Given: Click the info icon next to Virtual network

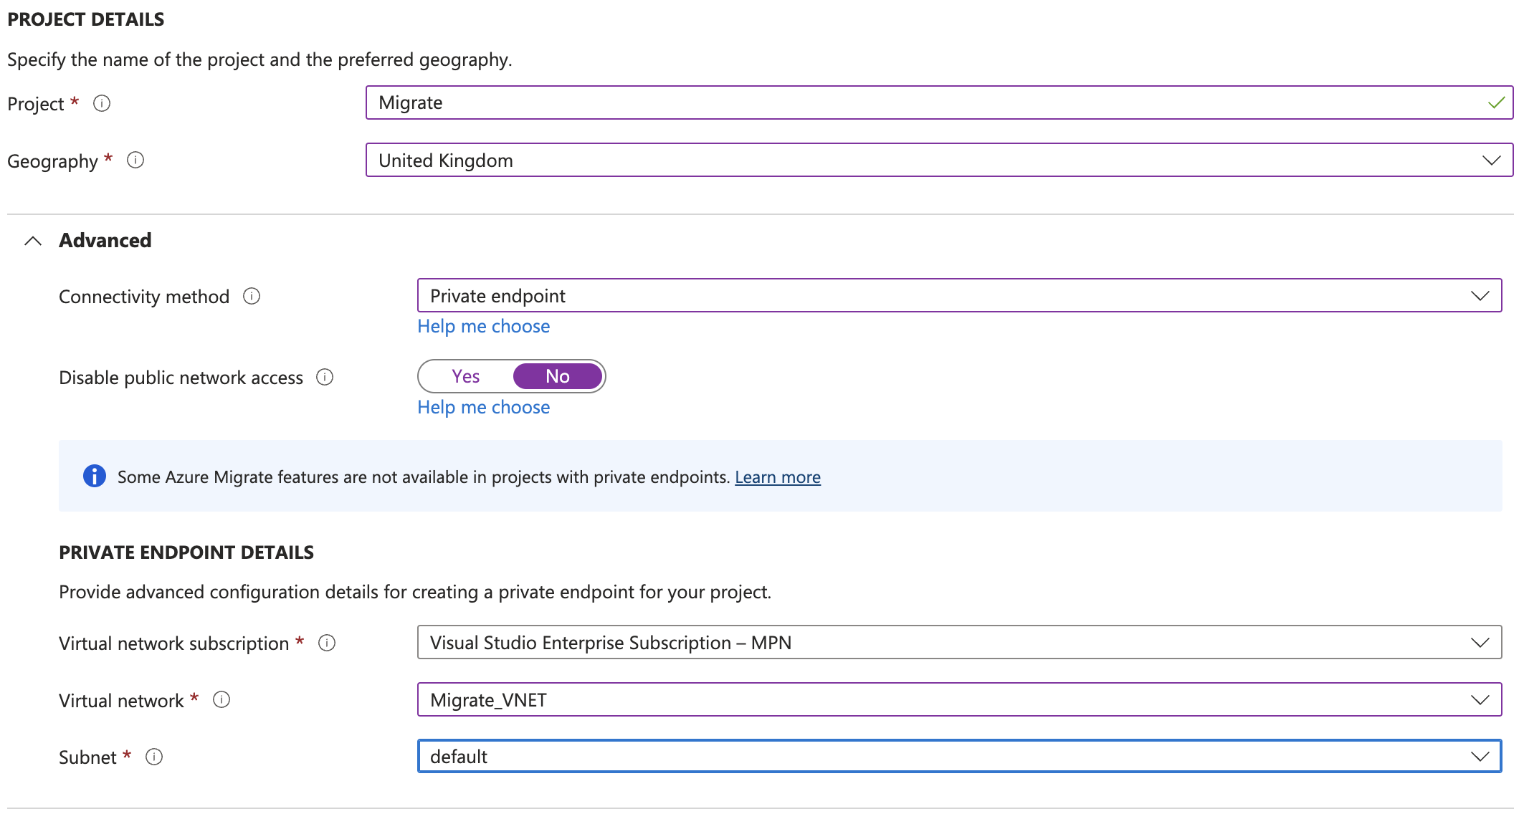Looking at the screenshot, I should click(222, 699).
